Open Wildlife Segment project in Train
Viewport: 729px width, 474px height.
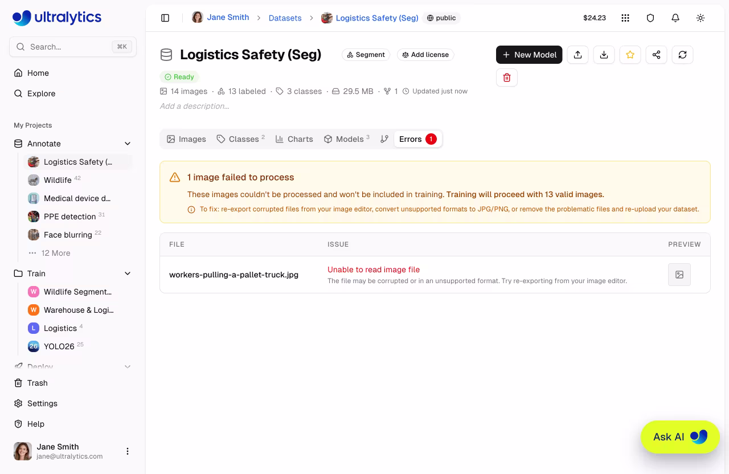77,292
